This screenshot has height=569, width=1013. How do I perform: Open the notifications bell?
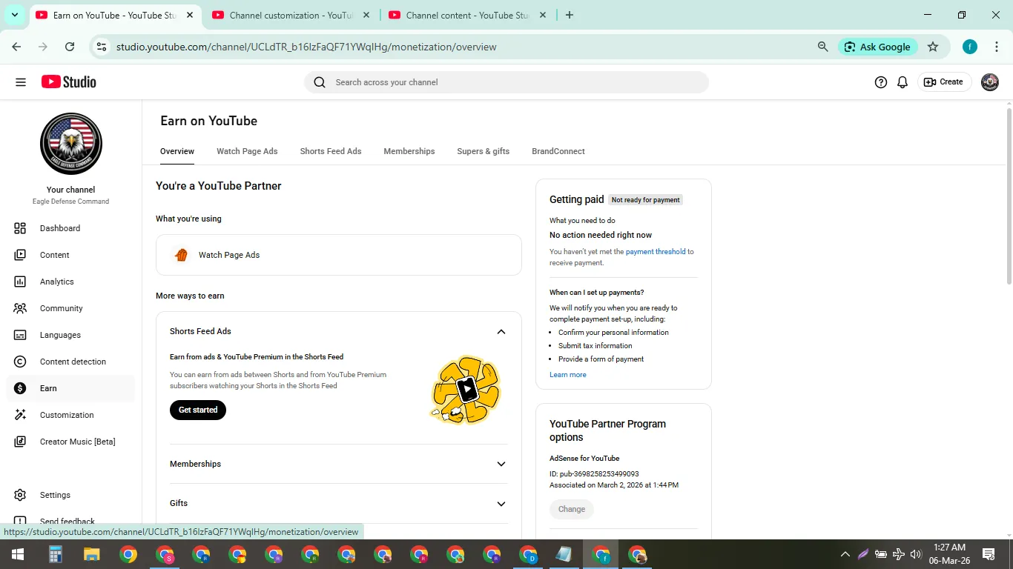click(903, 82)
